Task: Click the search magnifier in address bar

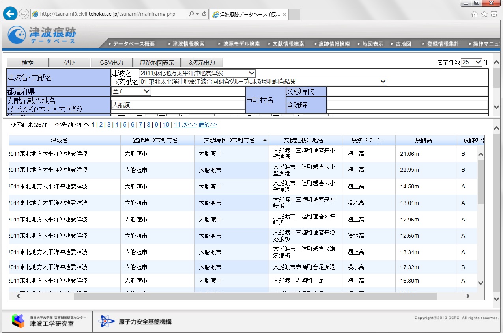Action: point(191,14)
